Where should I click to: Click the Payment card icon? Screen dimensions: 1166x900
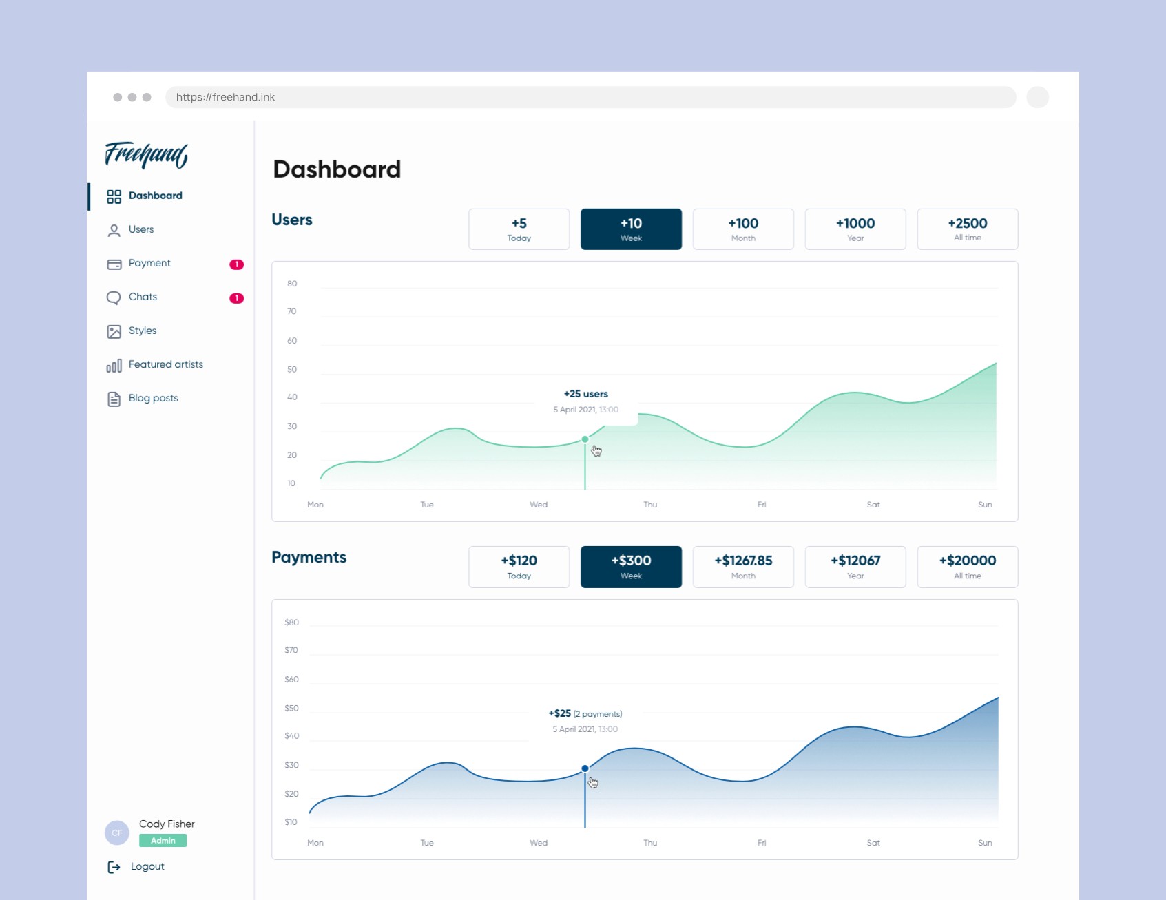[114, 264]
